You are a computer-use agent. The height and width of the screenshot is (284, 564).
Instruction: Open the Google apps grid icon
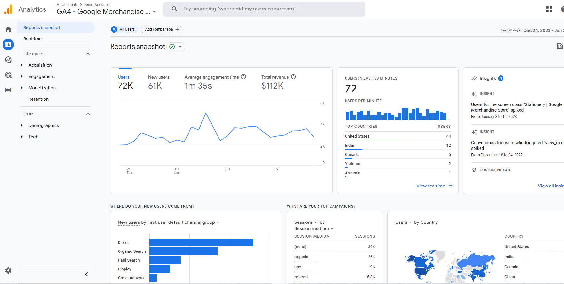point(549,9)
